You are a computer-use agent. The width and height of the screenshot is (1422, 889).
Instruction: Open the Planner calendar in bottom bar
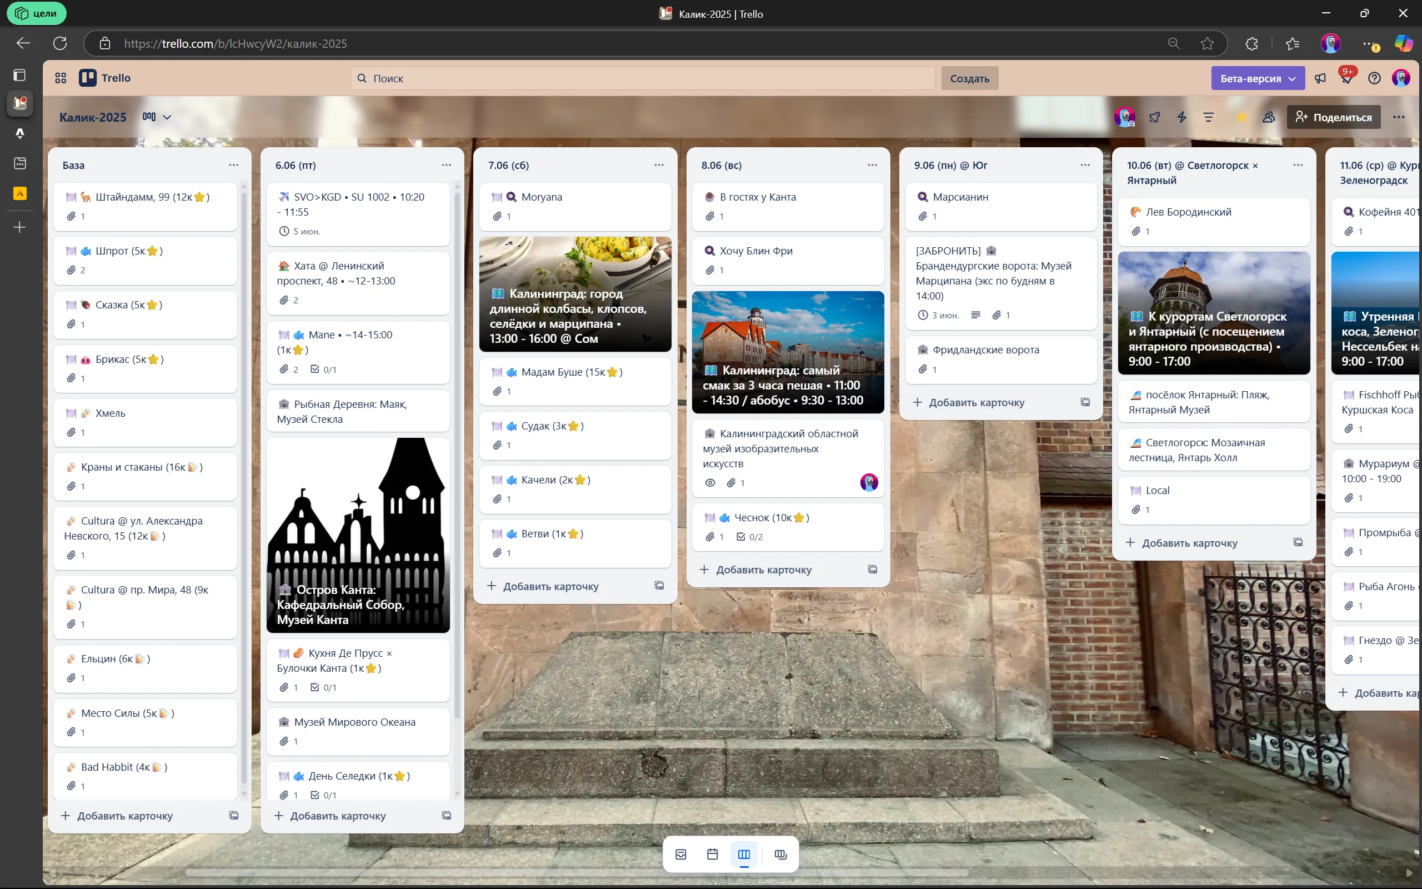pos(712,855)
